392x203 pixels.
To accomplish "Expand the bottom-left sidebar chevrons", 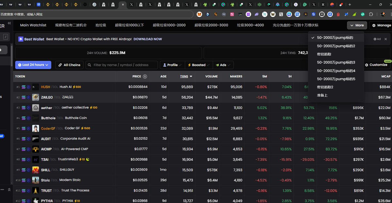I will [x=9, y=190].
